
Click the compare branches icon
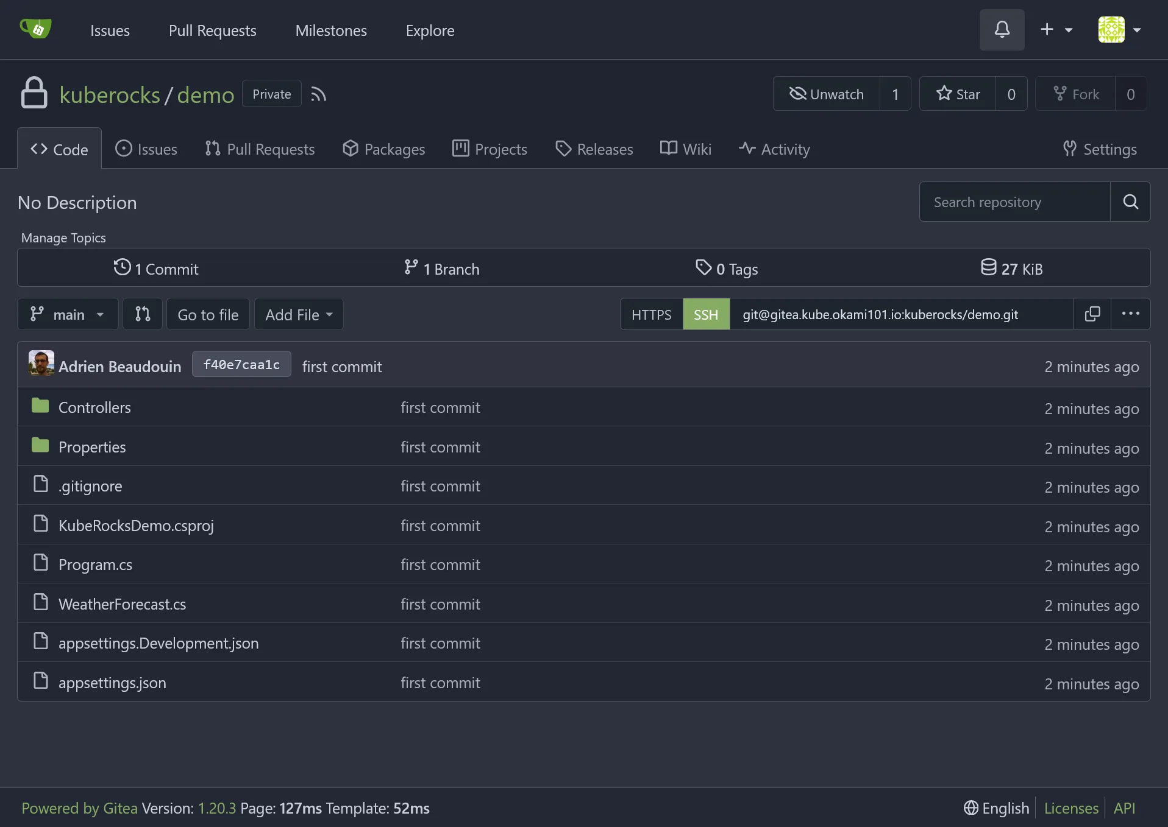click(x=143, y=314)
